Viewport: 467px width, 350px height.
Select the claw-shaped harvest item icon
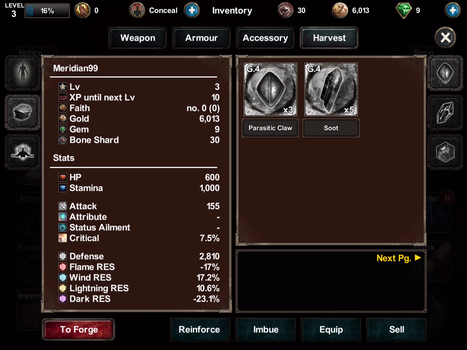(445, 73)
